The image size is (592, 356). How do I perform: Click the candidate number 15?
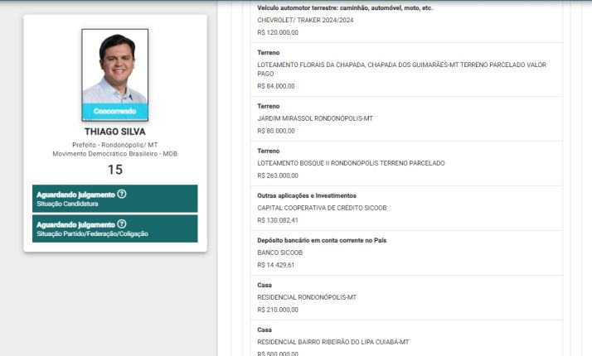[x=114, y=170]
